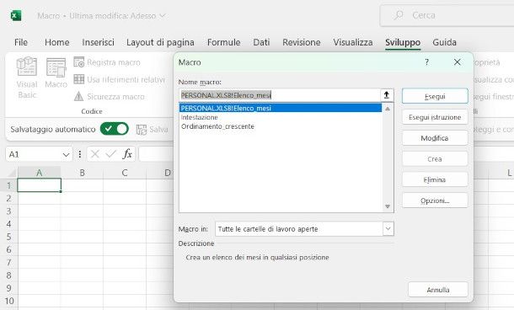
Task: Toggle Salvataggio automatico switch
Action: pos(114,129)
